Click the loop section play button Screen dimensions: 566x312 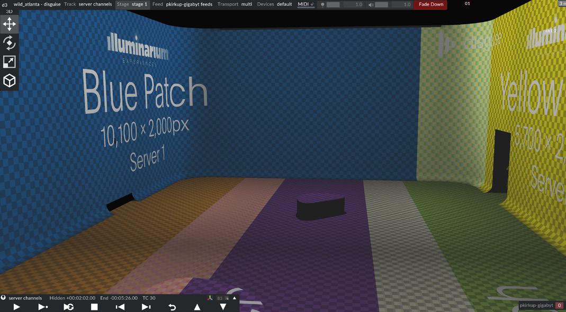coord(69,307)
